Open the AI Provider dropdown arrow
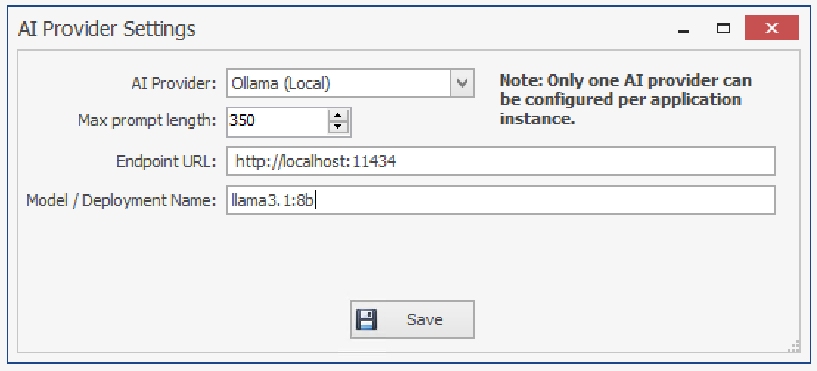 [462, 83]
